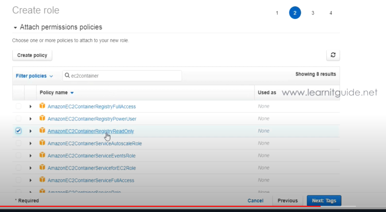Click the Cancel link
386x212 pixels.
[x=255, y=201]
